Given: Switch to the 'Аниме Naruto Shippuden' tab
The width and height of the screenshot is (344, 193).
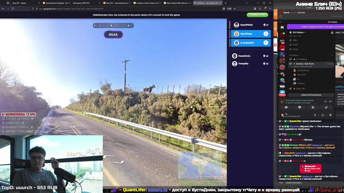Looking at the screenshot, I should coord(56,3).
